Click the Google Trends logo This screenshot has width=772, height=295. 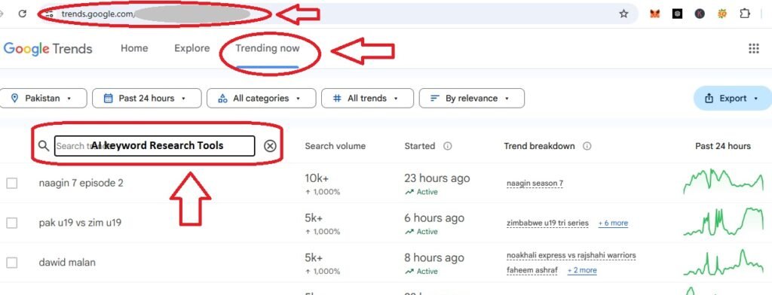click(47, 49)
